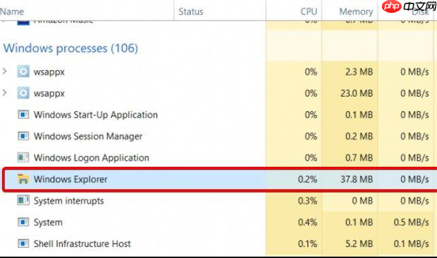Click the '0.1%' CPU of Shell Infrastructure Host
The width and height of the screenshot is (437, 258).
pos(307,244)
